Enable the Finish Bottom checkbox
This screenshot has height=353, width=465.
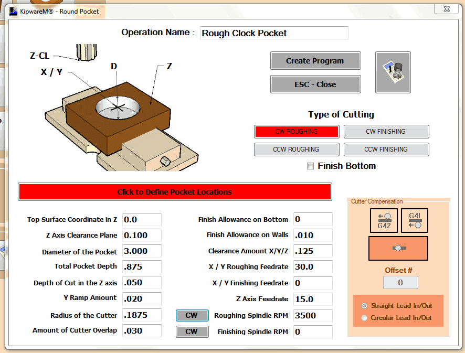tap(310, 166)
